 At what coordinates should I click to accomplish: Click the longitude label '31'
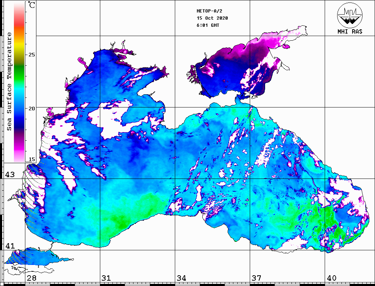(x=106, y=278)
